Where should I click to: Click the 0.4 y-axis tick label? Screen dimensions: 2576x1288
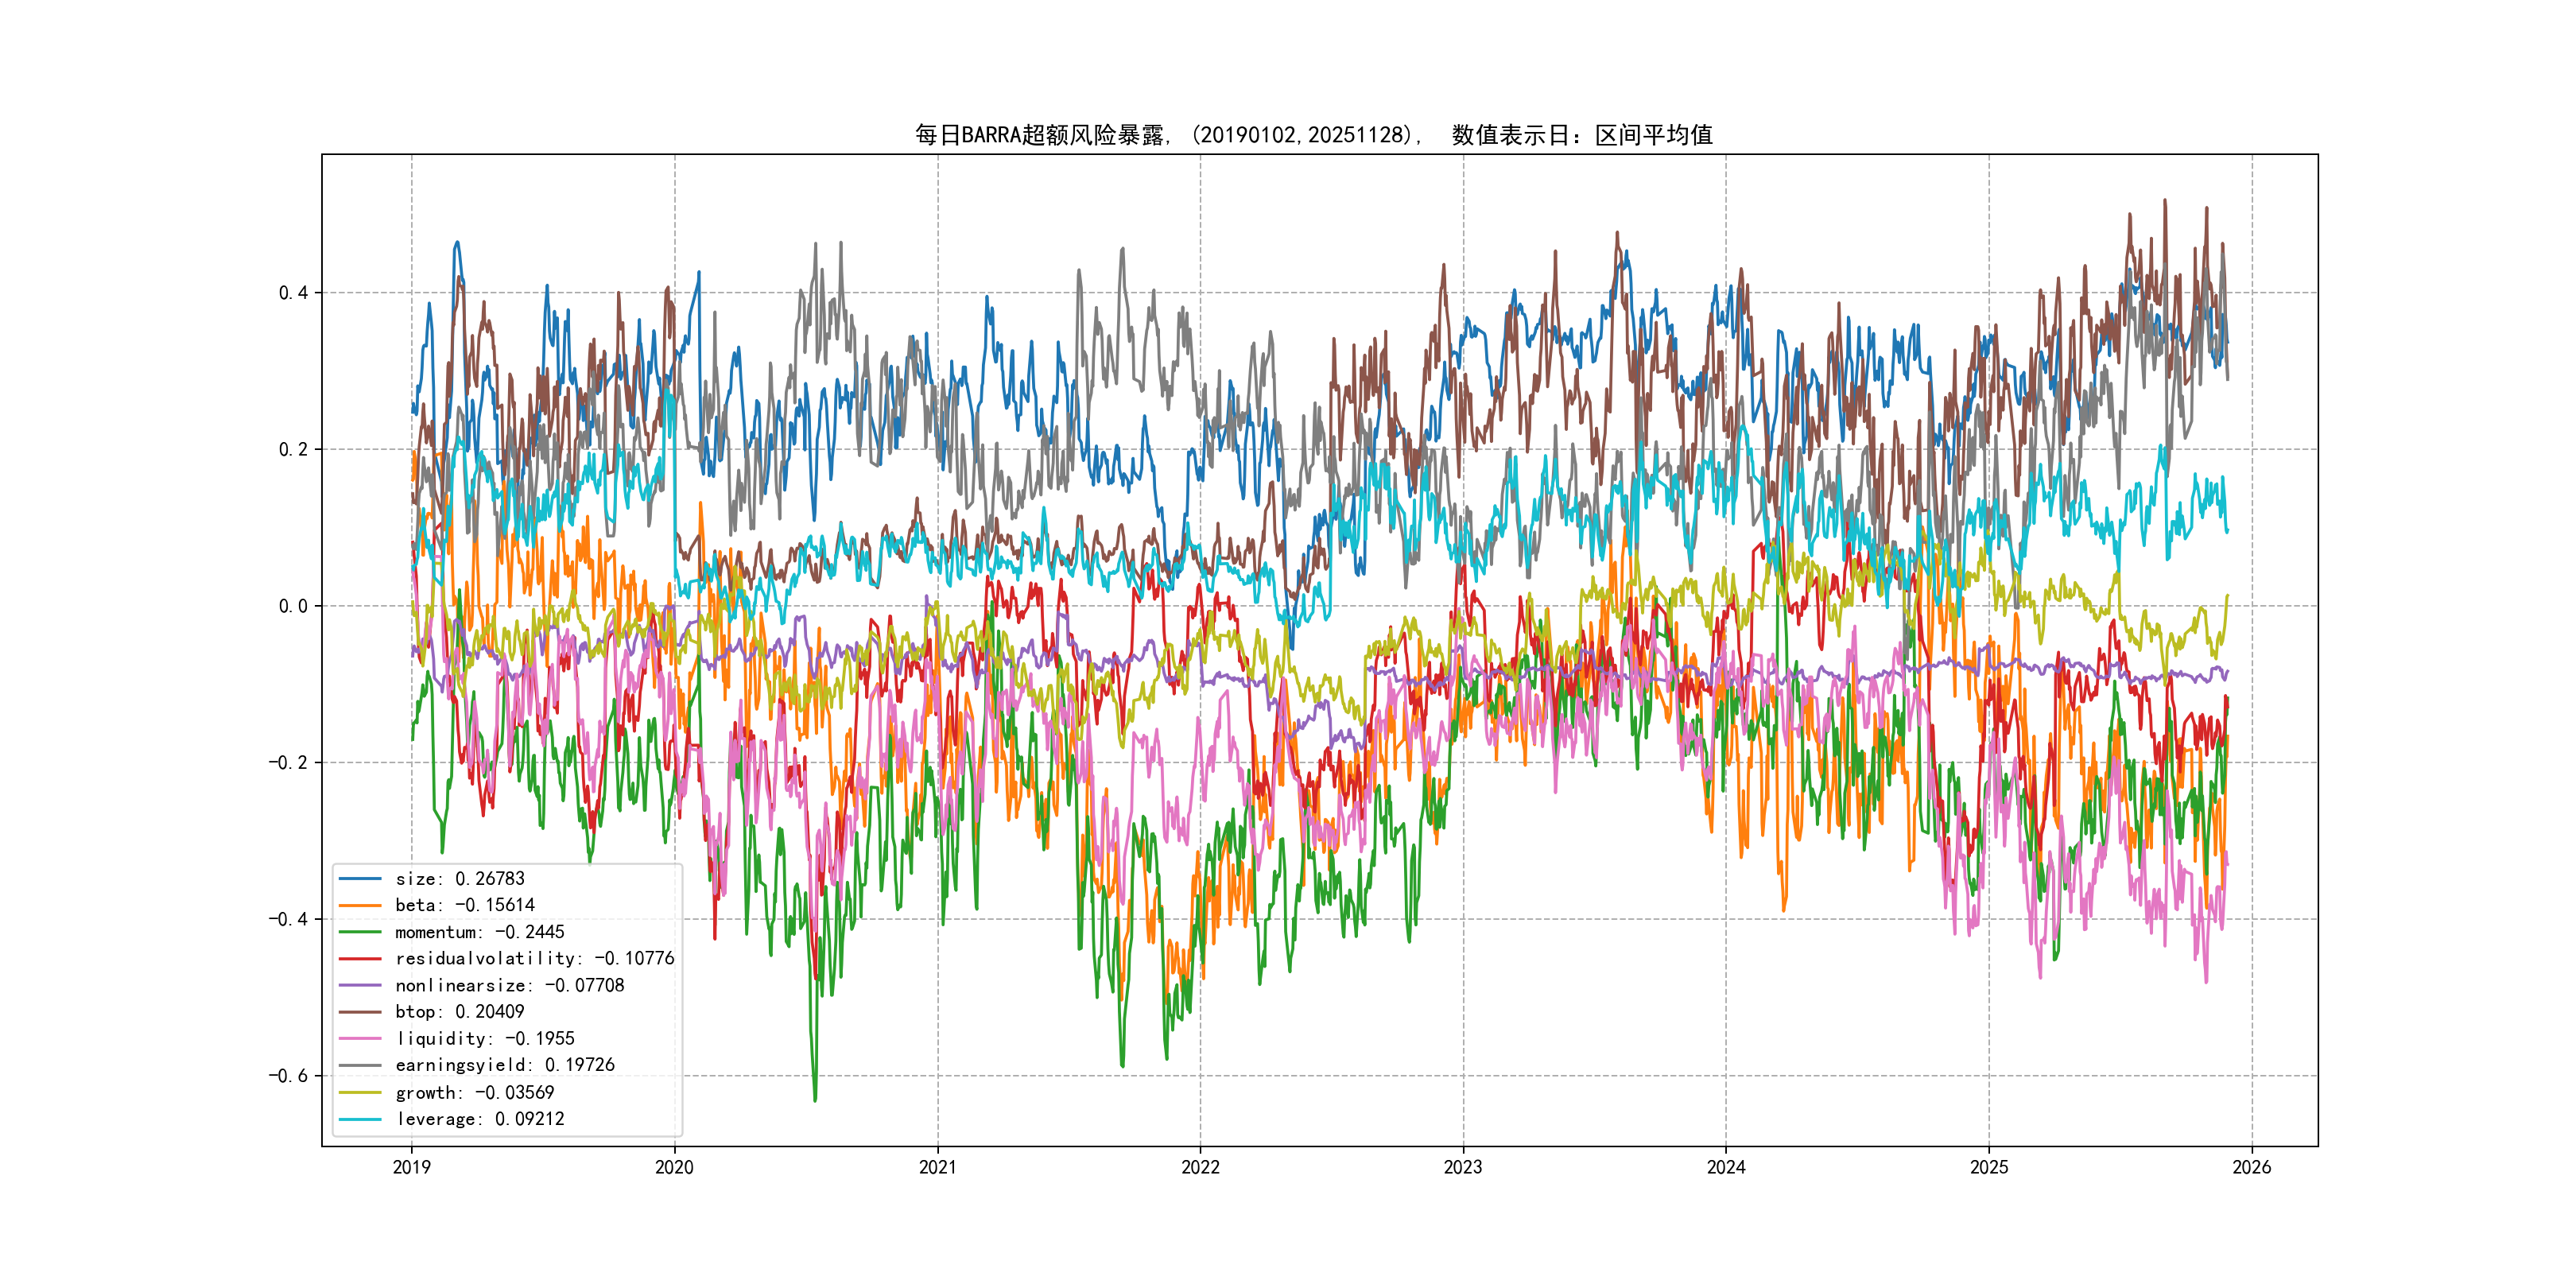point(293,293)
